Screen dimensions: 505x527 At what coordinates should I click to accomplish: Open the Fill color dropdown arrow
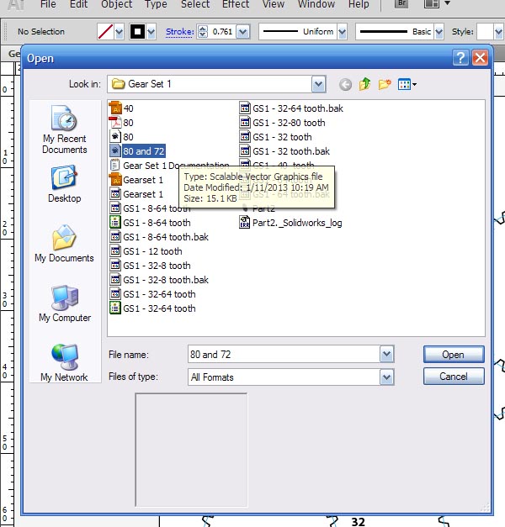tap(119, 32)
